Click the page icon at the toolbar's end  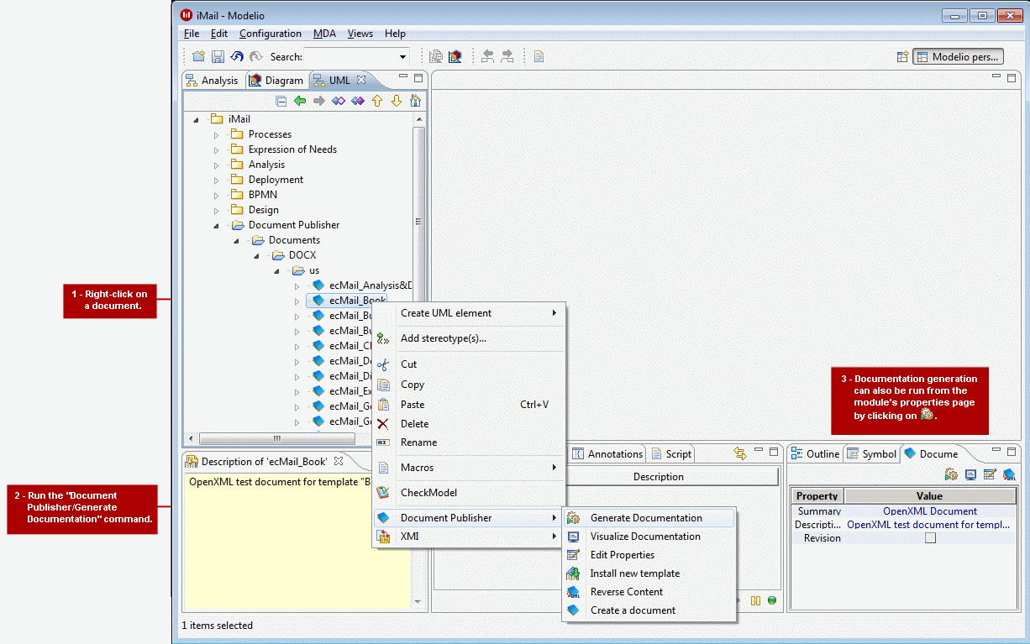pyautogui.click(x=539, y=56)
